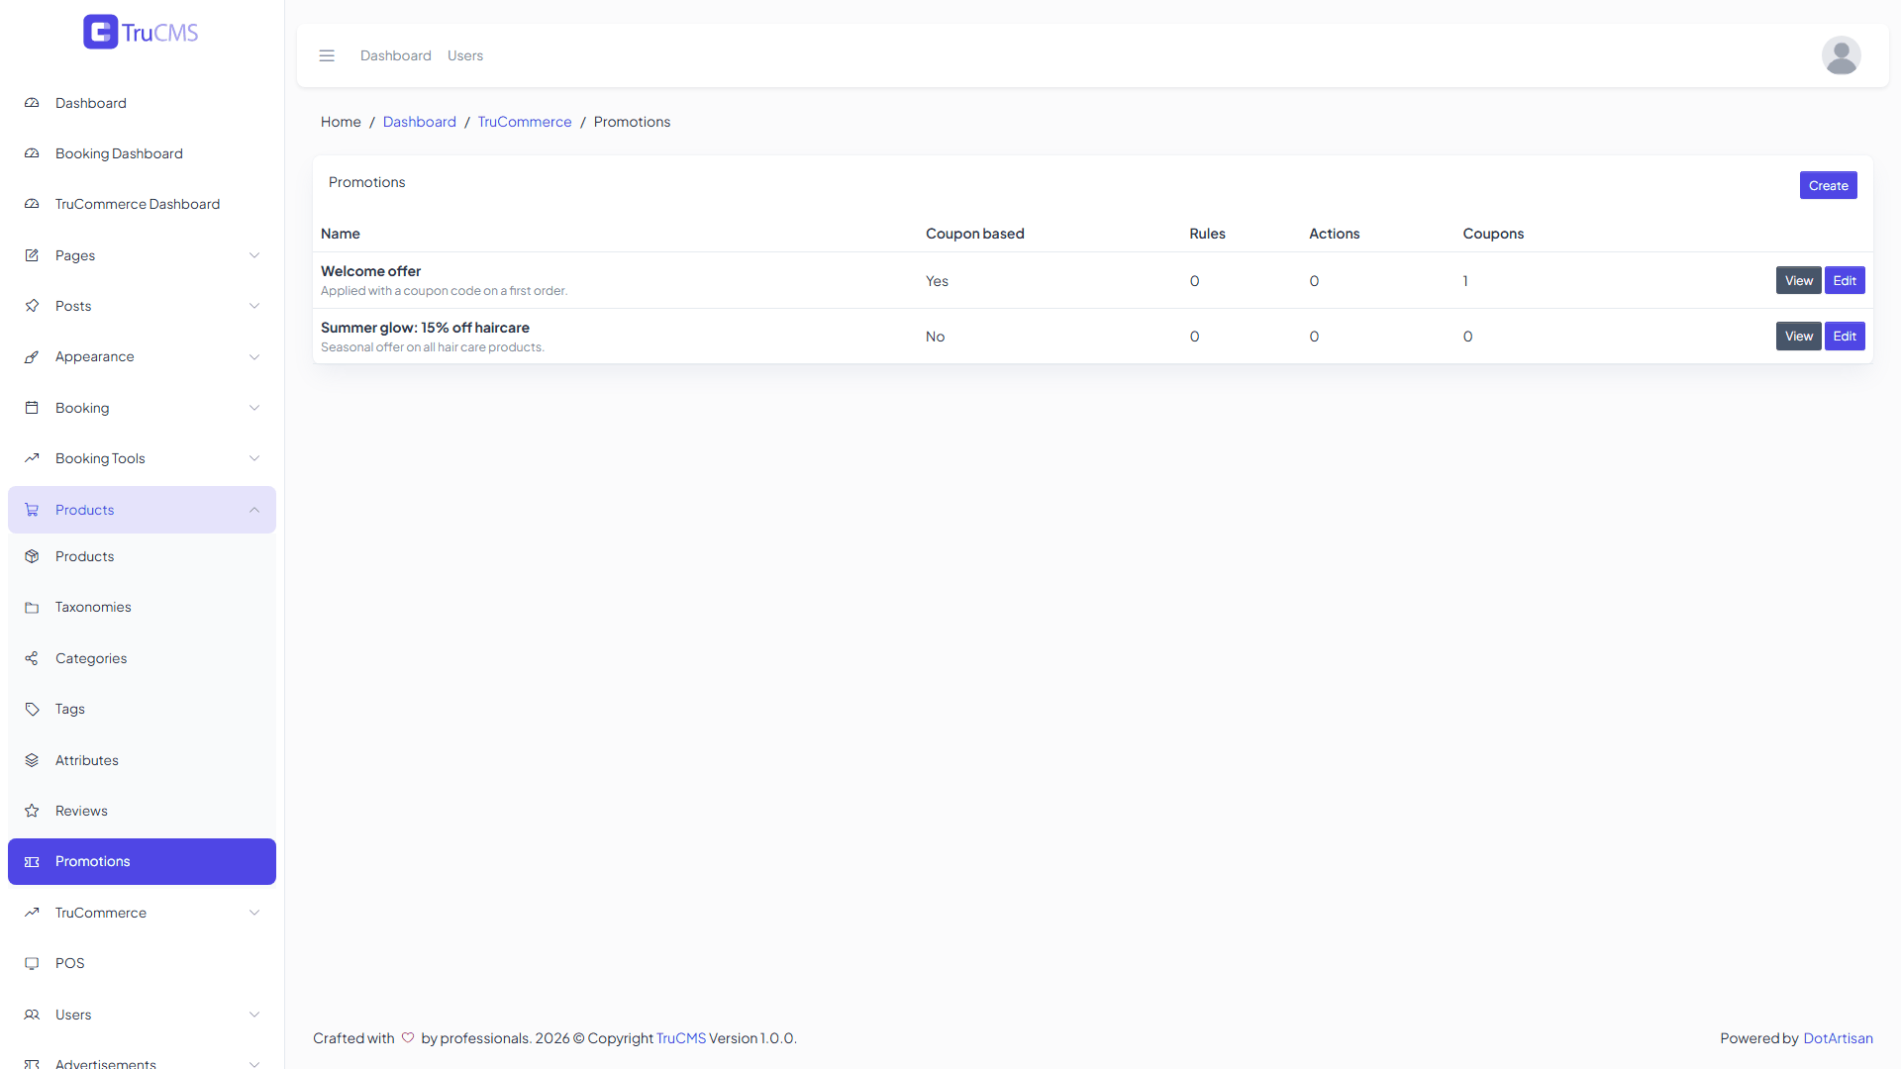Click the Posts pin icon in sidebar
Image resolution: width=1901 pixels, height=1069 pixels.
(32, 306)
